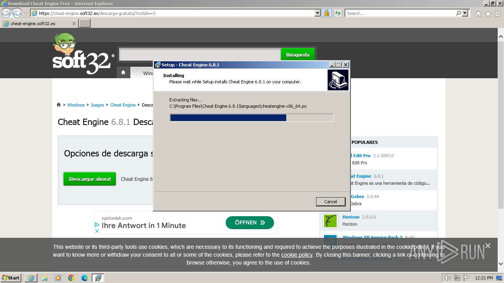Click the page scrollbar down arrow
Viewport: 504px width, 283px height.
click(x=500, y=264)
